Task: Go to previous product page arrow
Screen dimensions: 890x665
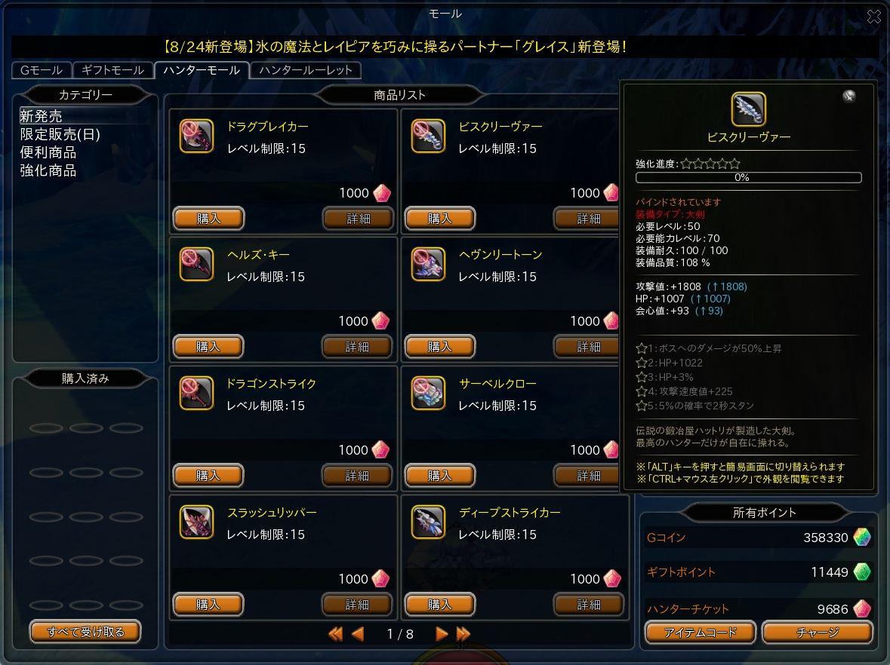Action: (x=358, y=634)
